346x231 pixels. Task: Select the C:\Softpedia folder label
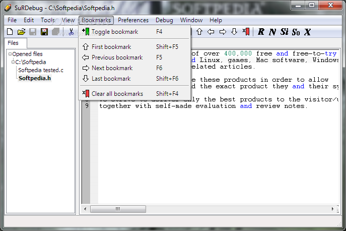click(30, 62)
